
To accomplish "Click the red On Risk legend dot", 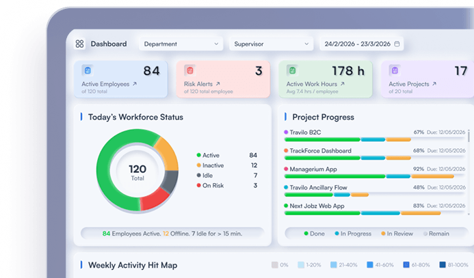I will [198, 185].
